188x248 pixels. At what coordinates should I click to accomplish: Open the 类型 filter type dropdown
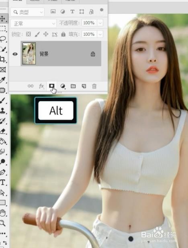[x=28, y=12]
